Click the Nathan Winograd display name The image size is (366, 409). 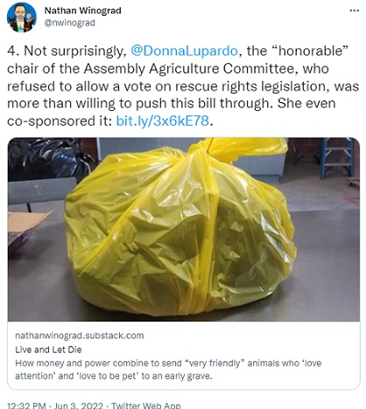click(82, 10)
